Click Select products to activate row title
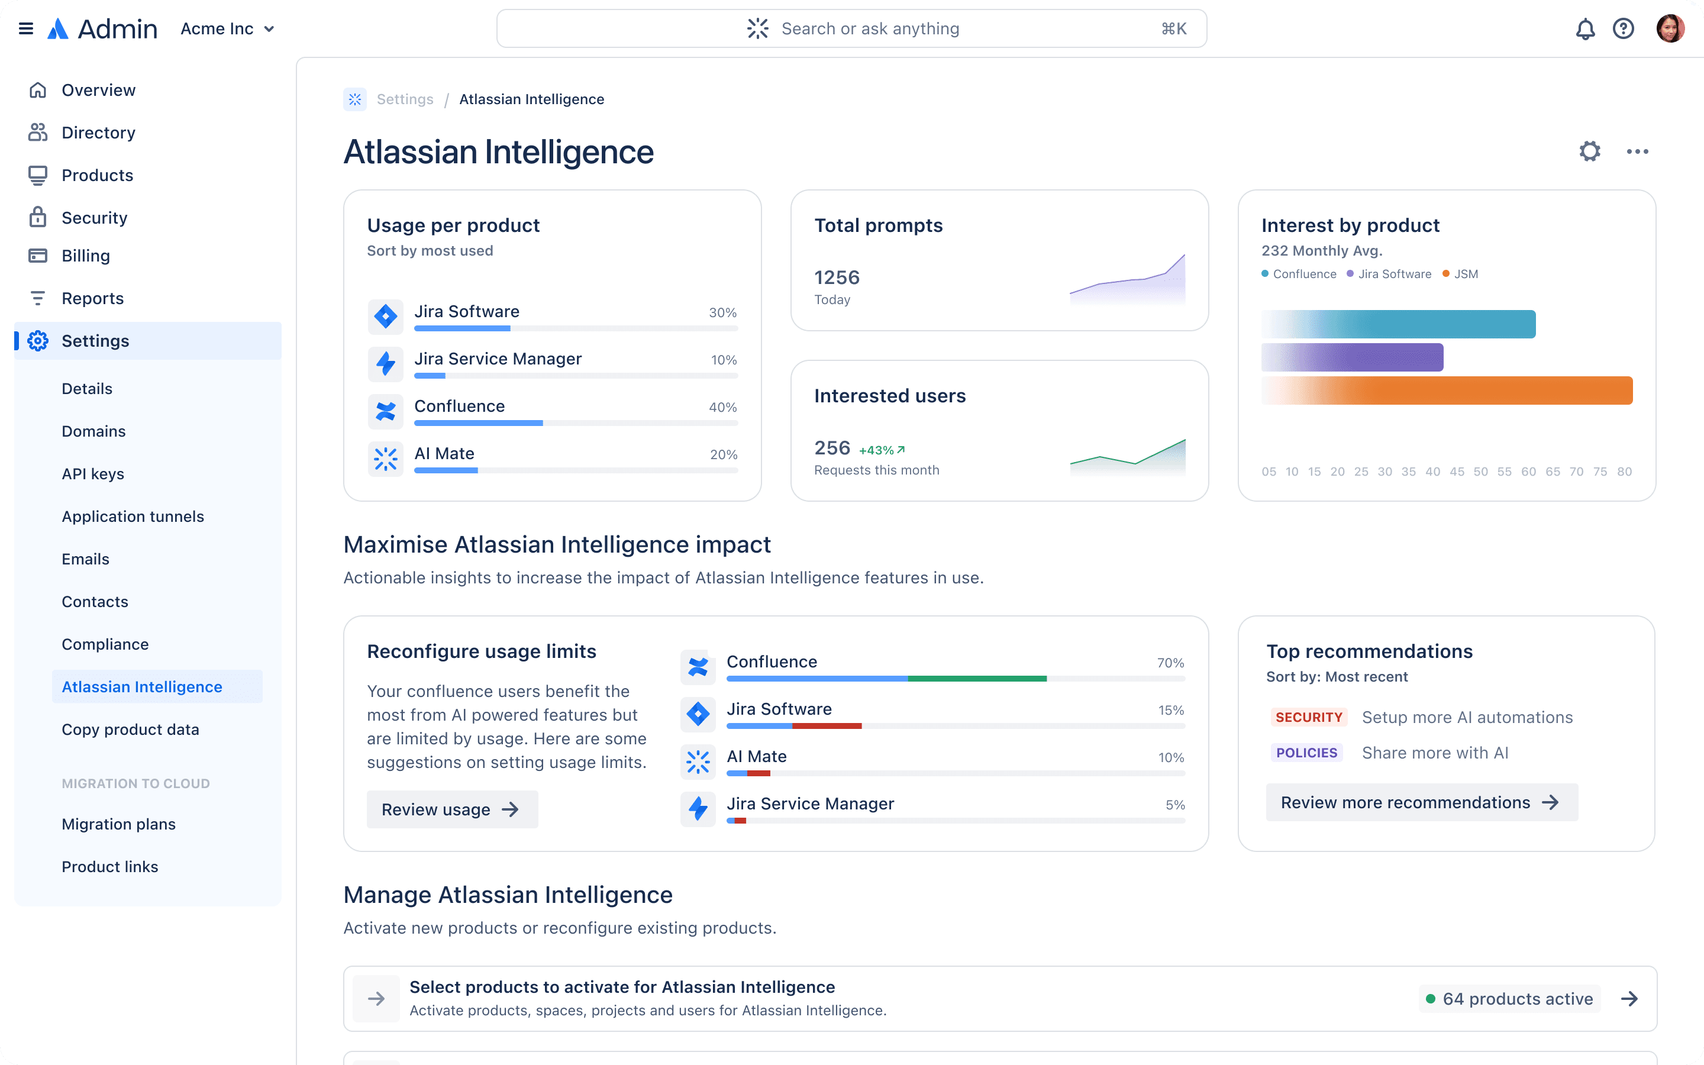The width and height of the screenshot is (1704, 1065). pos(622,987)
